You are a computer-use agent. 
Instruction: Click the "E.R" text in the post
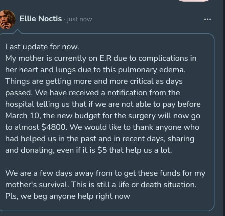point(103,58)
